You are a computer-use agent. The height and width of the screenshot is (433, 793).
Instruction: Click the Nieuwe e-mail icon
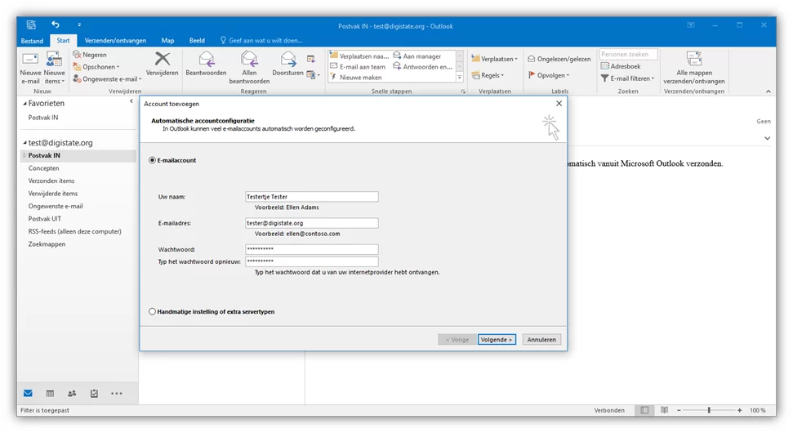[x=30, y=60]
